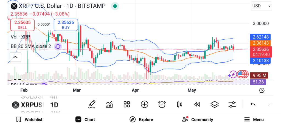This screenshot has height=126, width=281.
Task: Click the Mar date axis label
Action: pos(77,90)
